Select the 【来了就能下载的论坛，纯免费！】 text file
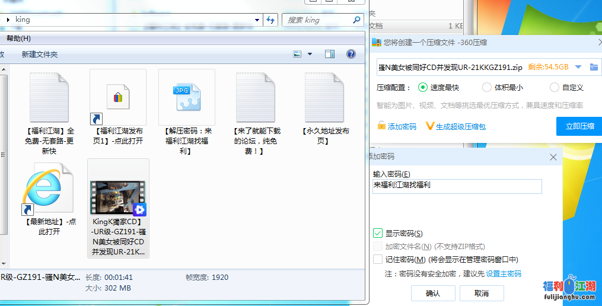 tap(255, 113)
